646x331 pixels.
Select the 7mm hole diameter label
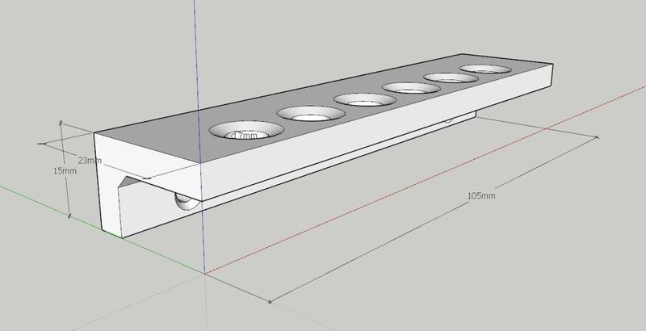[244, 135]
